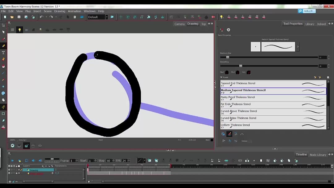Activate the Select tool arrow
Image resolution: width=334 pixels, height=188 pixels.
tap(3, 25)
